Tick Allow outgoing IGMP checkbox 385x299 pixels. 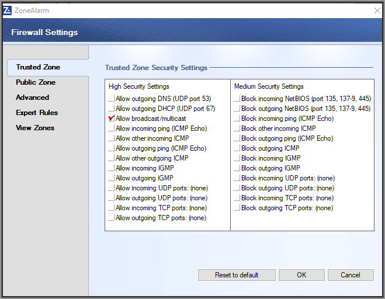112,178
